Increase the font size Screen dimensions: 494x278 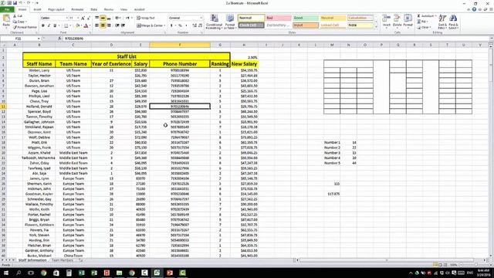coord(83,18)
